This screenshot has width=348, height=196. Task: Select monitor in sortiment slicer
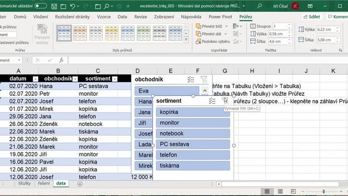click(193, 122)
